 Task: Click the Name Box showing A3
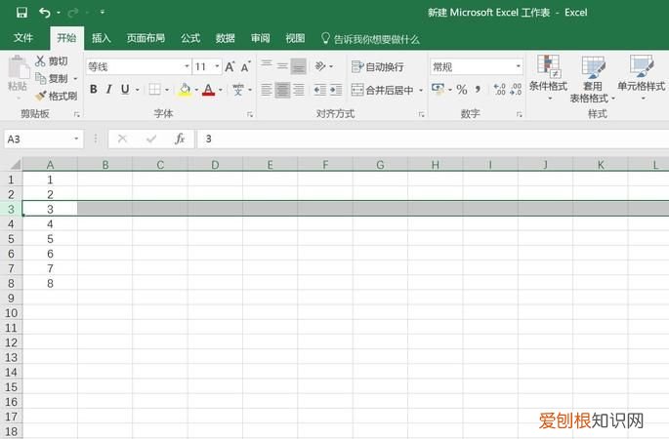(x=43, y=139)
